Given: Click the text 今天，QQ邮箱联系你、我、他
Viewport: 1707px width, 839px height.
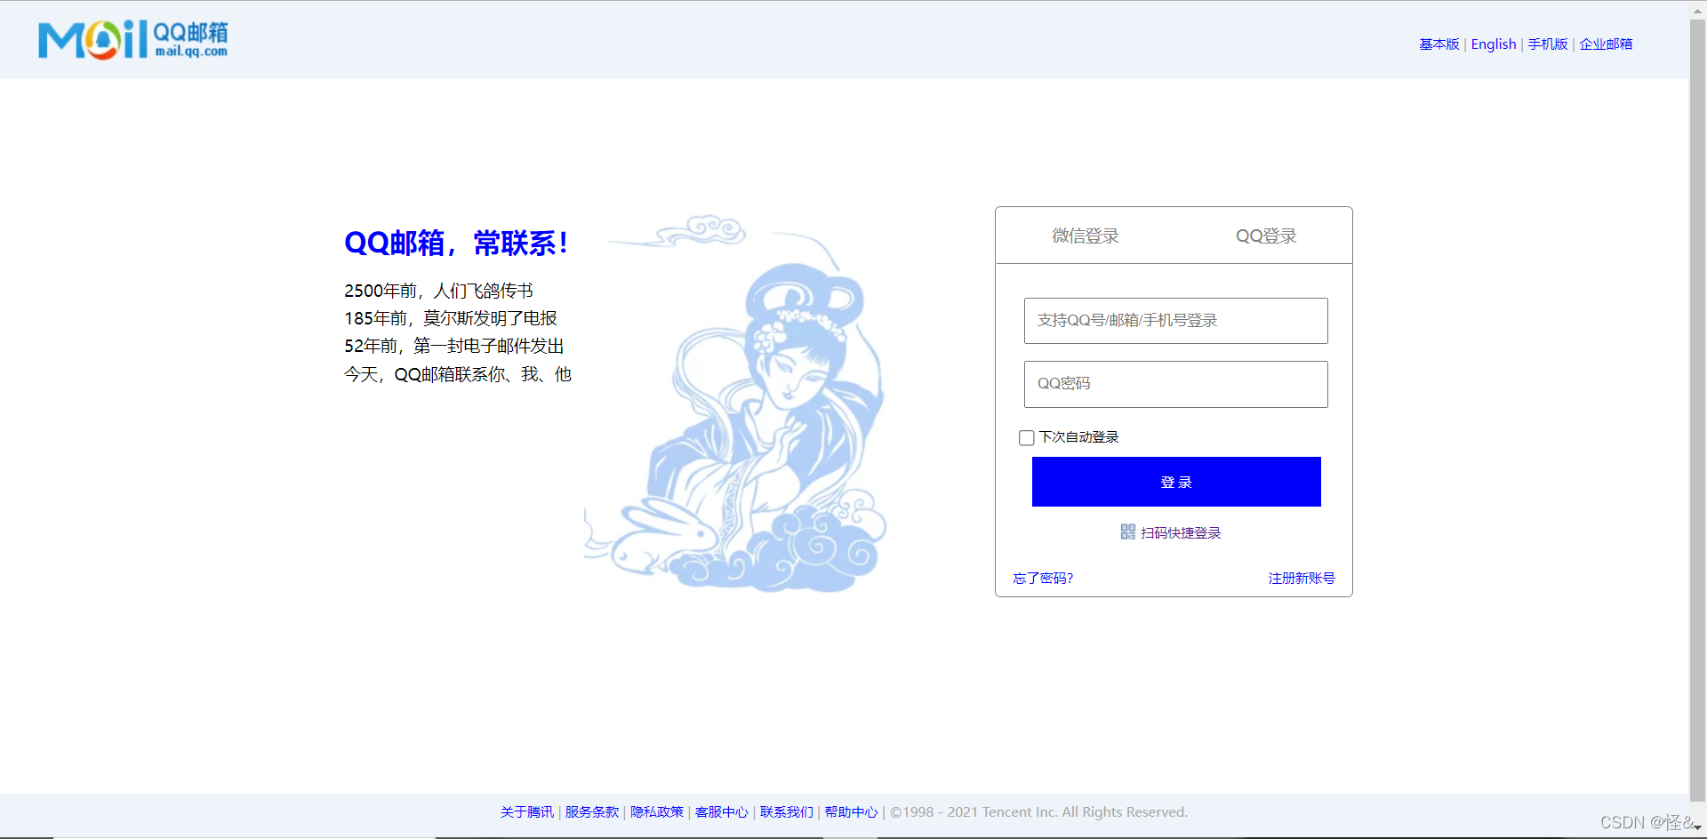Looking at the screenshot, I should point(458,374).
